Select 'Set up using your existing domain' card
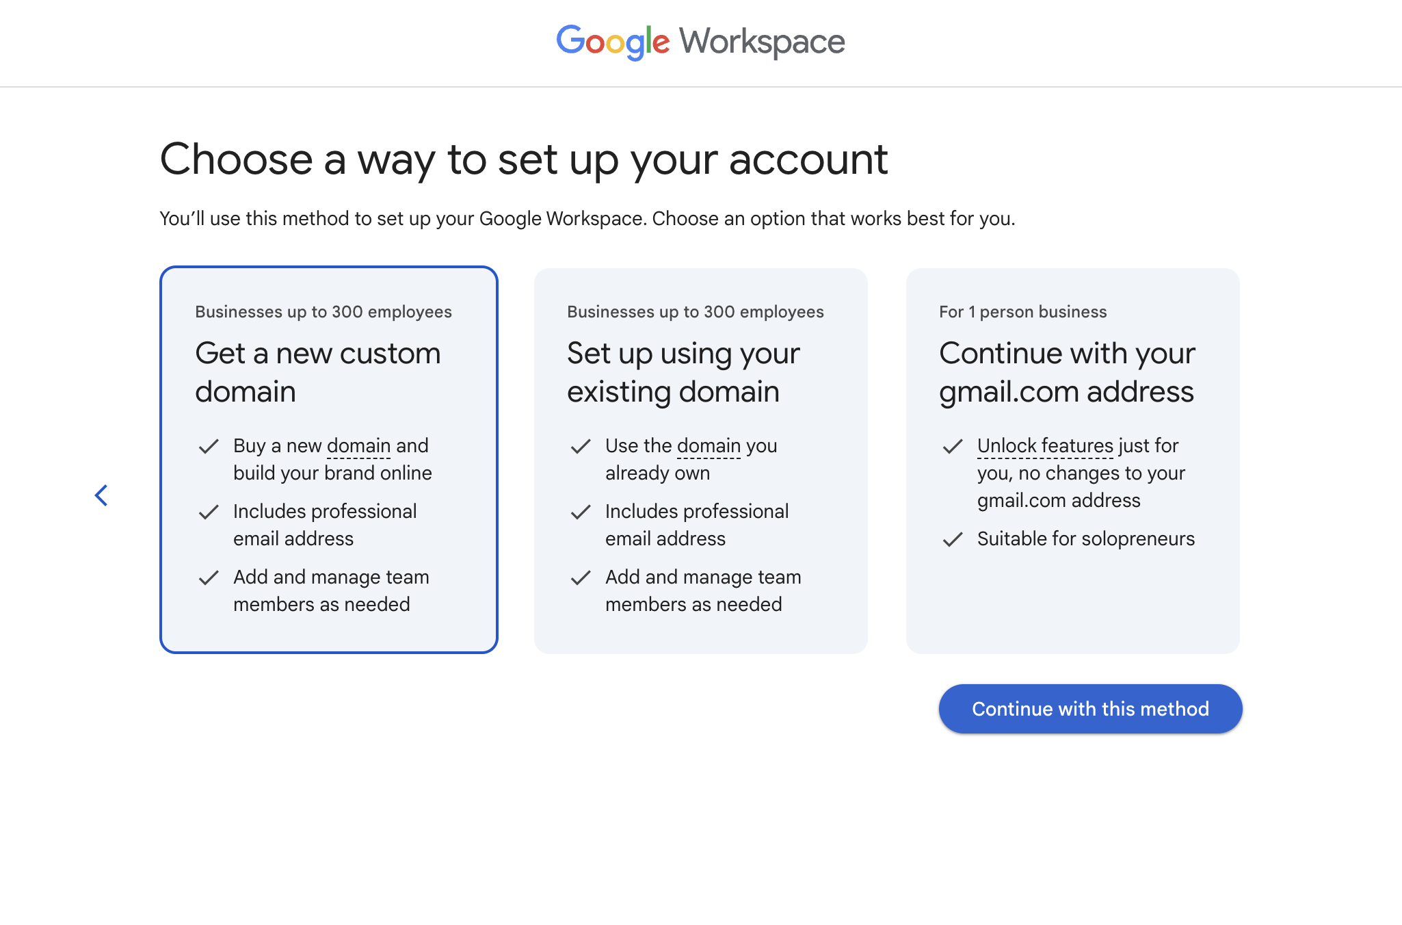This screenshot has height=925, width=1402. pyautogui.click(x=701, y=461)
